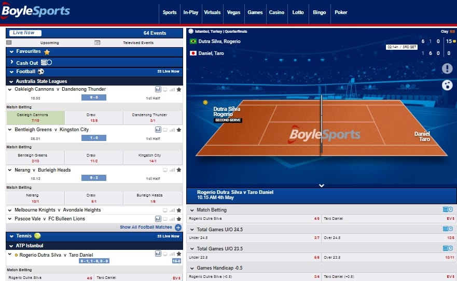Viewport: 457px width, 281px height.
Task: Open the Casino menu item
Action: tap(276, 12)
